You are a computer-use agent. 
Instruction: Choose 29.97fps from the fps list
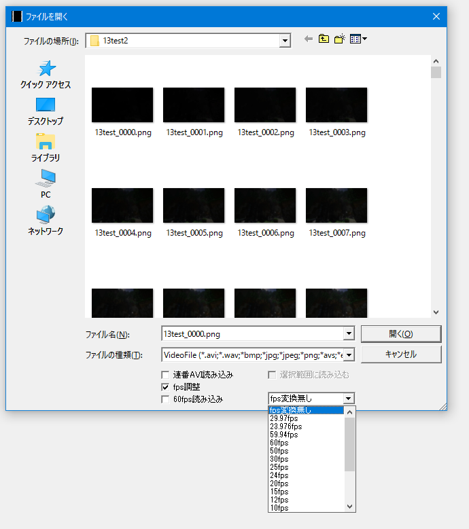(x=284, y=418)
